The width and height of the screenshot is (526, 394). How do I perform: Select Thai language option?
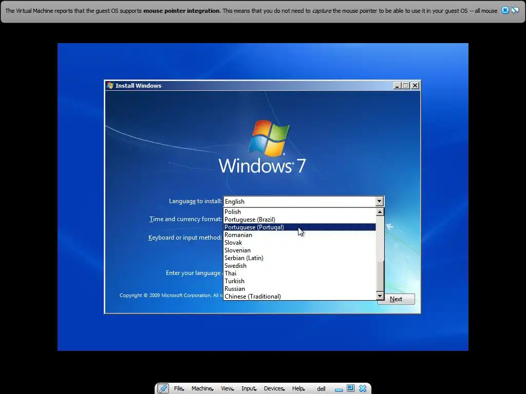299,273
